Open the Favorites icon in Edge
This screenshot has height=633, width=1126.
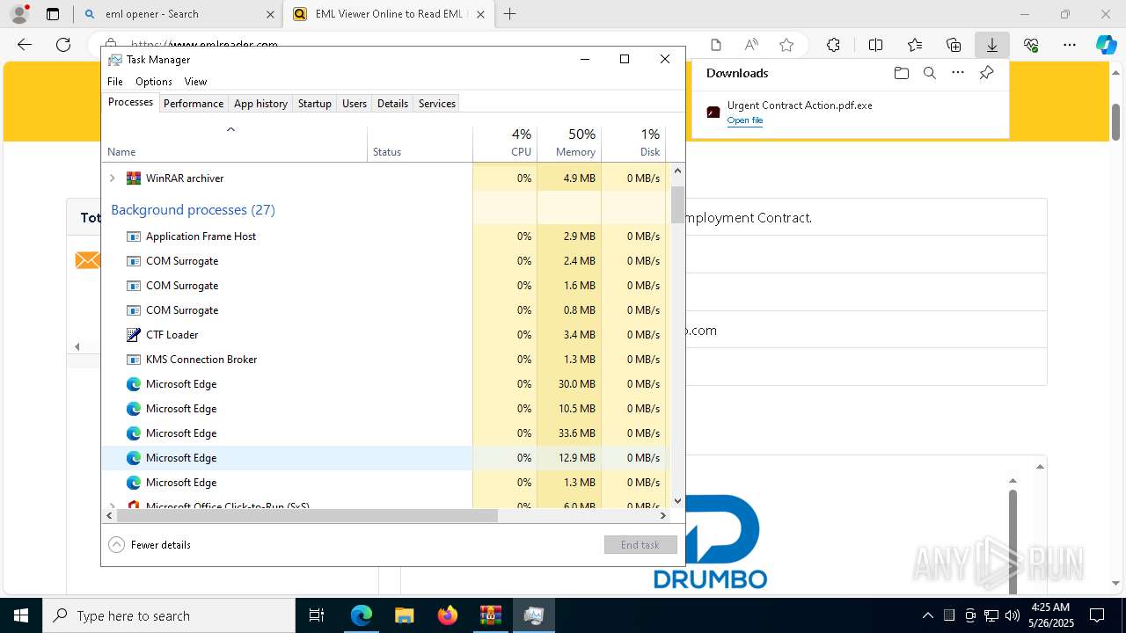[x=915, y=45]
